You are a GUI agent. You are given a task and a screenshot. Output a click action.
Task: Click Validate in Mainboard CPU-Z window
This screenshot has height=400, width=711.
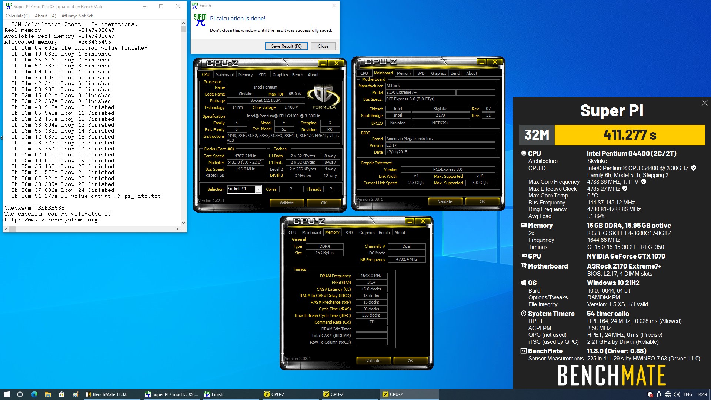click(445, 201)
